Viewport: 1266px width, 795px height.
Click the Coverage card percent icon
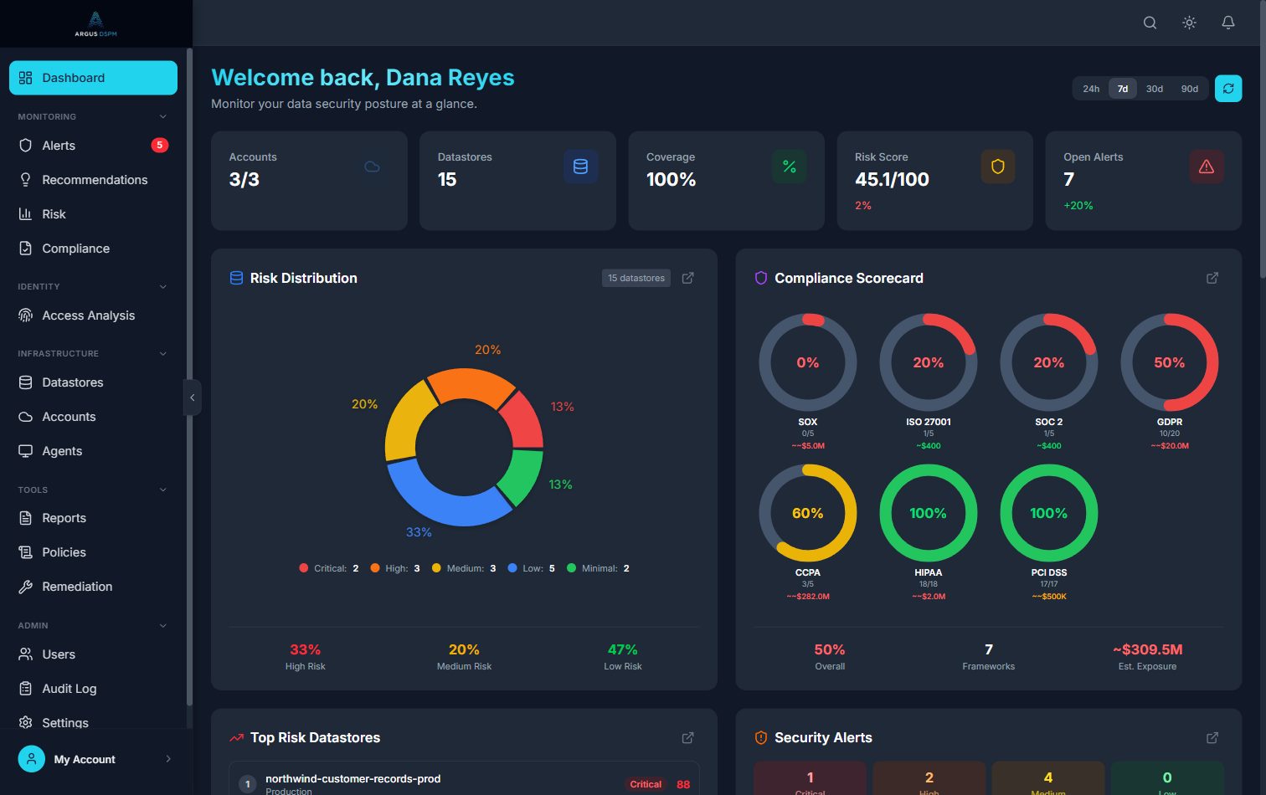[x=789, y=167]
